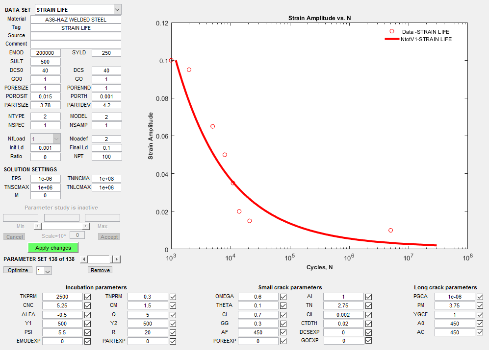This screenshot has height=350, width=489.
Task: Expand the NfLoad dropdown
Action: point(56,139)
